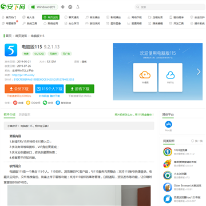Share via the 微博 icon

[x=15, y=103]
